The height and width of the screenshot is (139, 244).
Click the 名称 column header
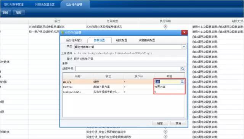point(78,76)
